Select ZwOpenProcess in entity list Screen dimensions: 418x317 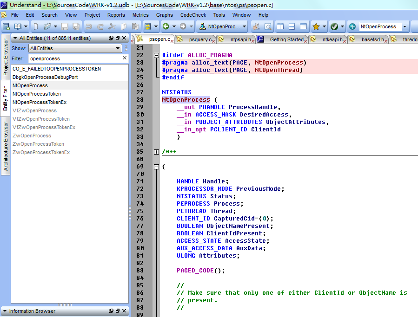tap(32, 136)
